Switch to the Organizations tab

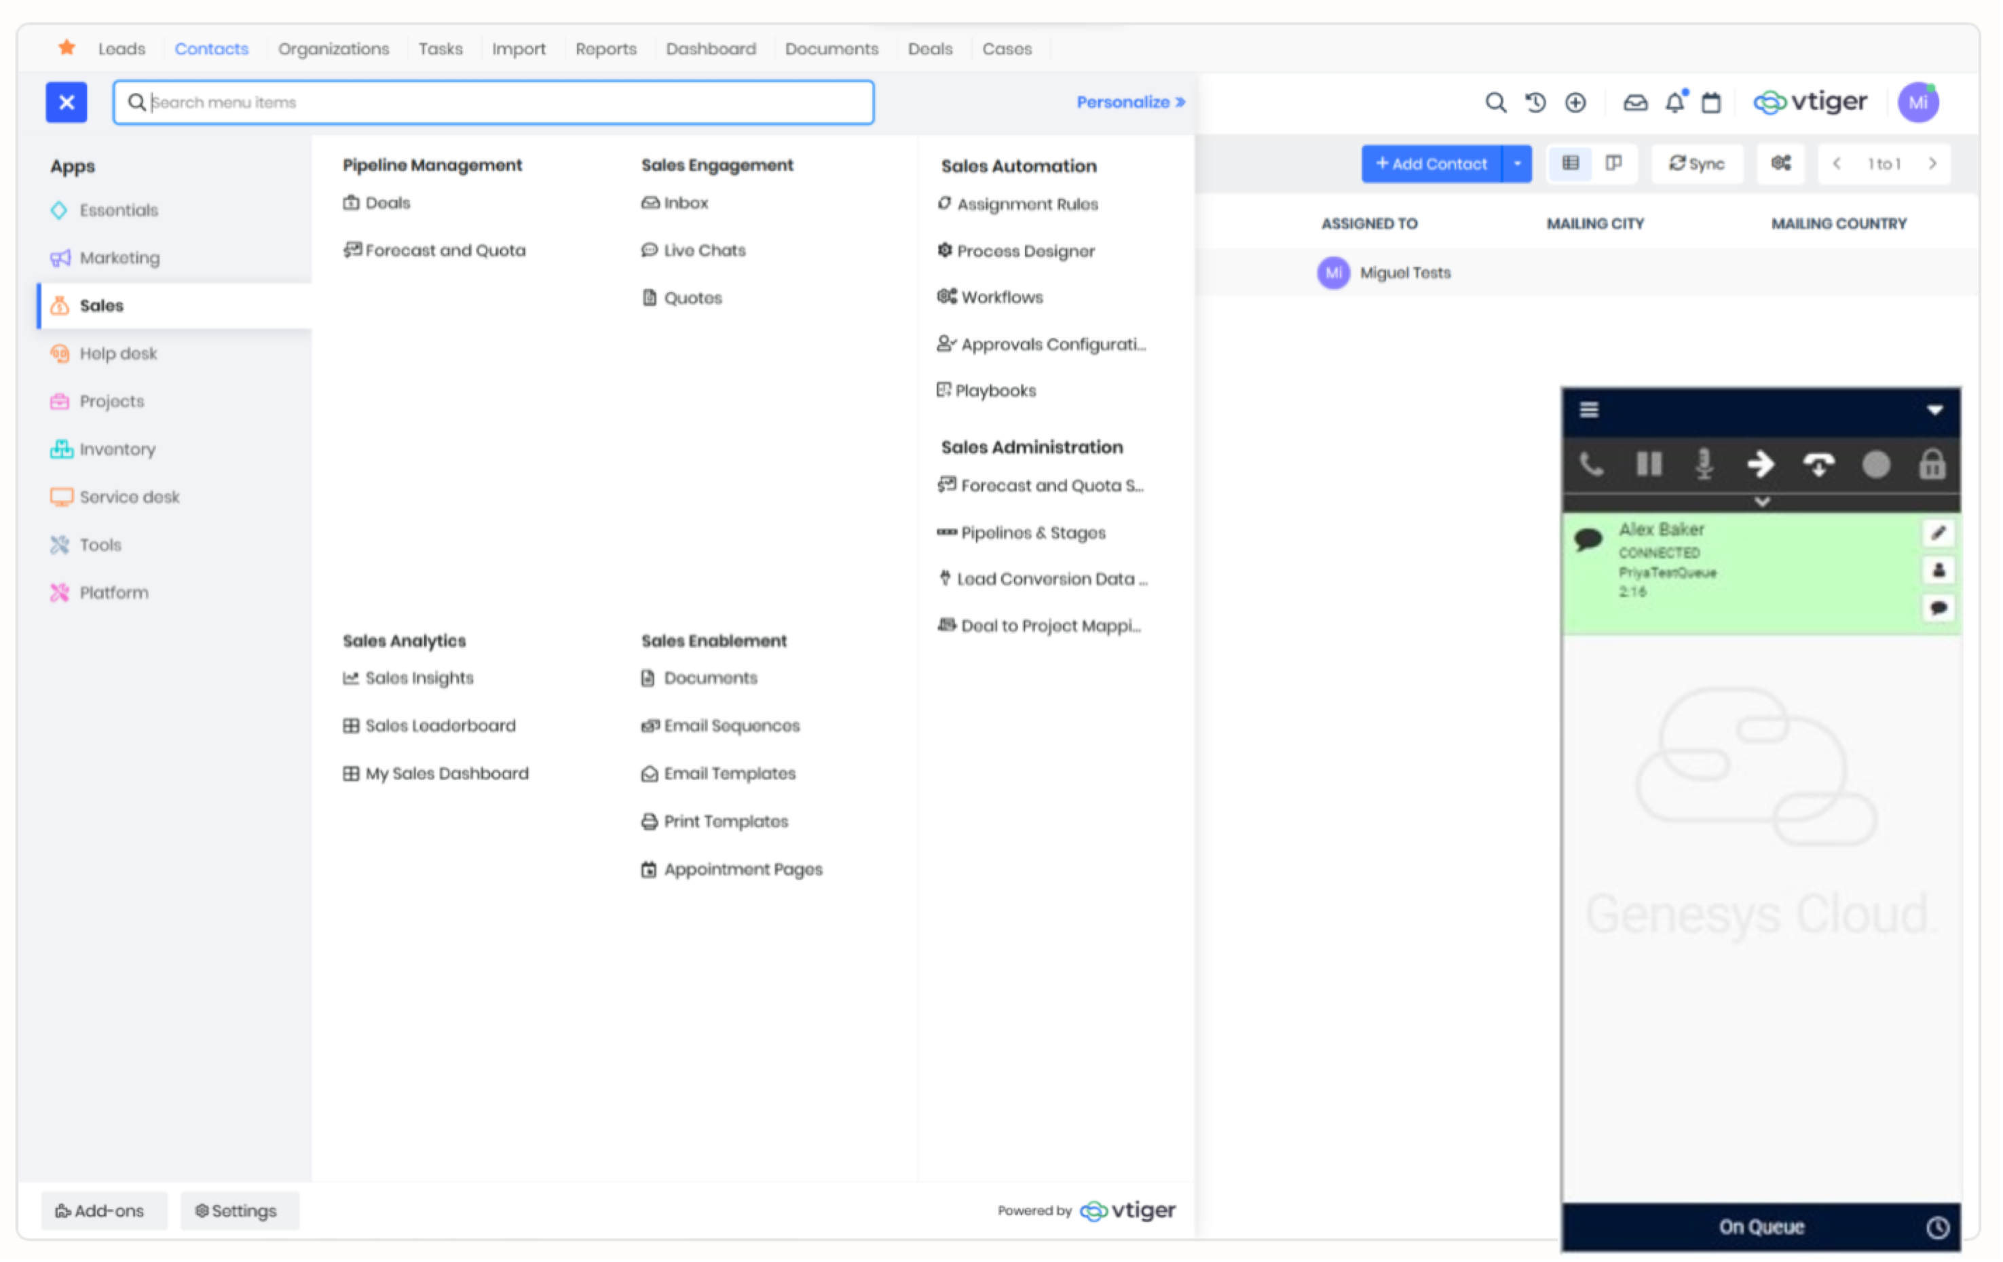point(333,48)
